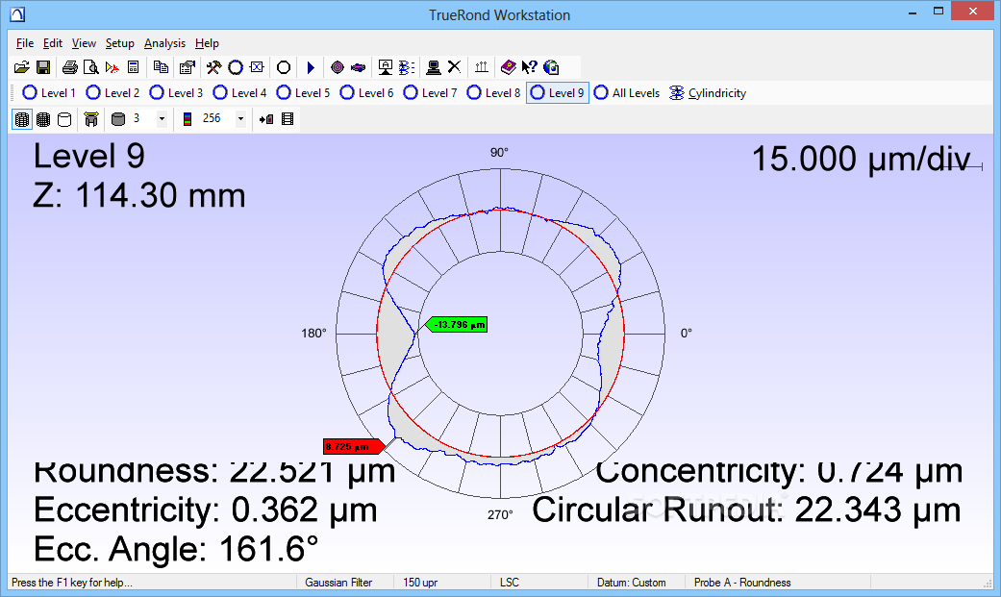Copy the plot with the copy icon
Viewport: 1001px width, 597px height.
click(x=161, y=67)
